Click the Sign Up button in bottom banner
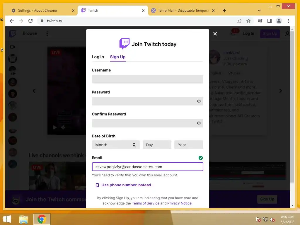 click(x=267, y=199)
